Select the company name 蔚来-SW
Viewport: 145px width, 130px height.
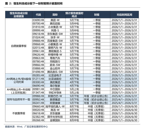(55, 65)
